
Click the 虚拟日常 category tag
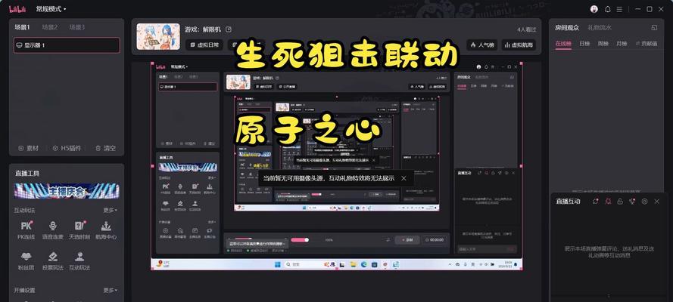click(204, 45)
